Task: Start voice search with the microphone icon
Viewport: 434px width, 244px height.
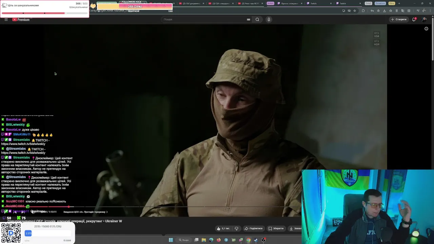Action: [269, 19]
